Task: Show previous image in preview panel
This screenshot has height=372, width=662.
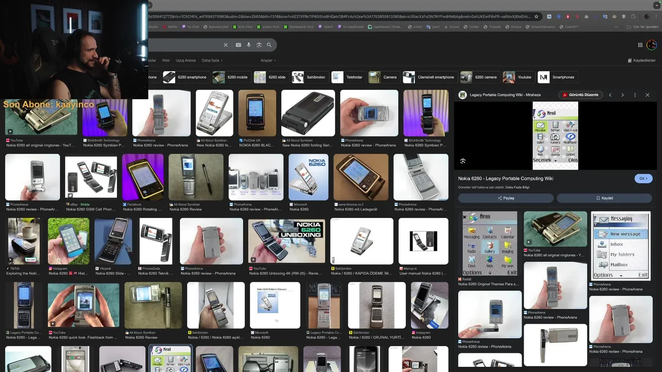Action: coord(610,95)
